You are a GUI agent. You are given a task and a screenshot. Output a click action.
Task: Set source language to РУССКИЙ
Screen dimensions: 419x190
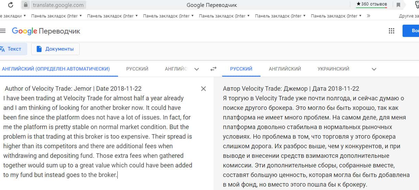137,69
